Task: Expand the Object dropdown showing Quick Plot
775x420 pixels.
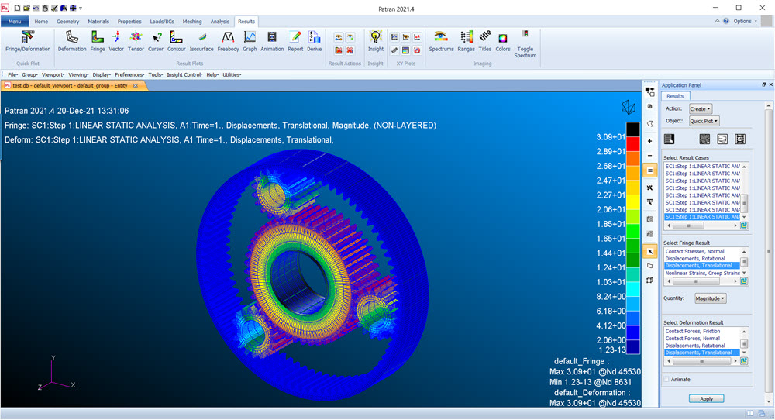Action: point(704,121)
